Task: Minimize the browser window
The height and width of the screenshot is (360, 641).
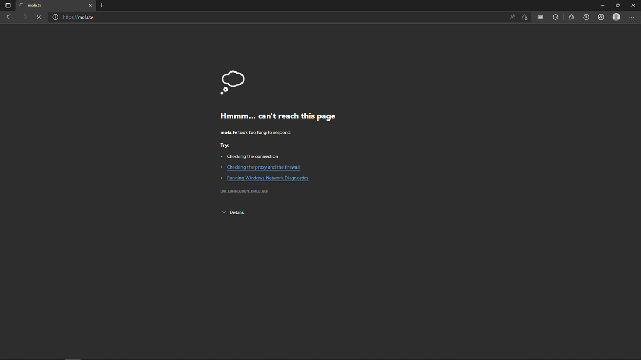Action: coord(602,5)
